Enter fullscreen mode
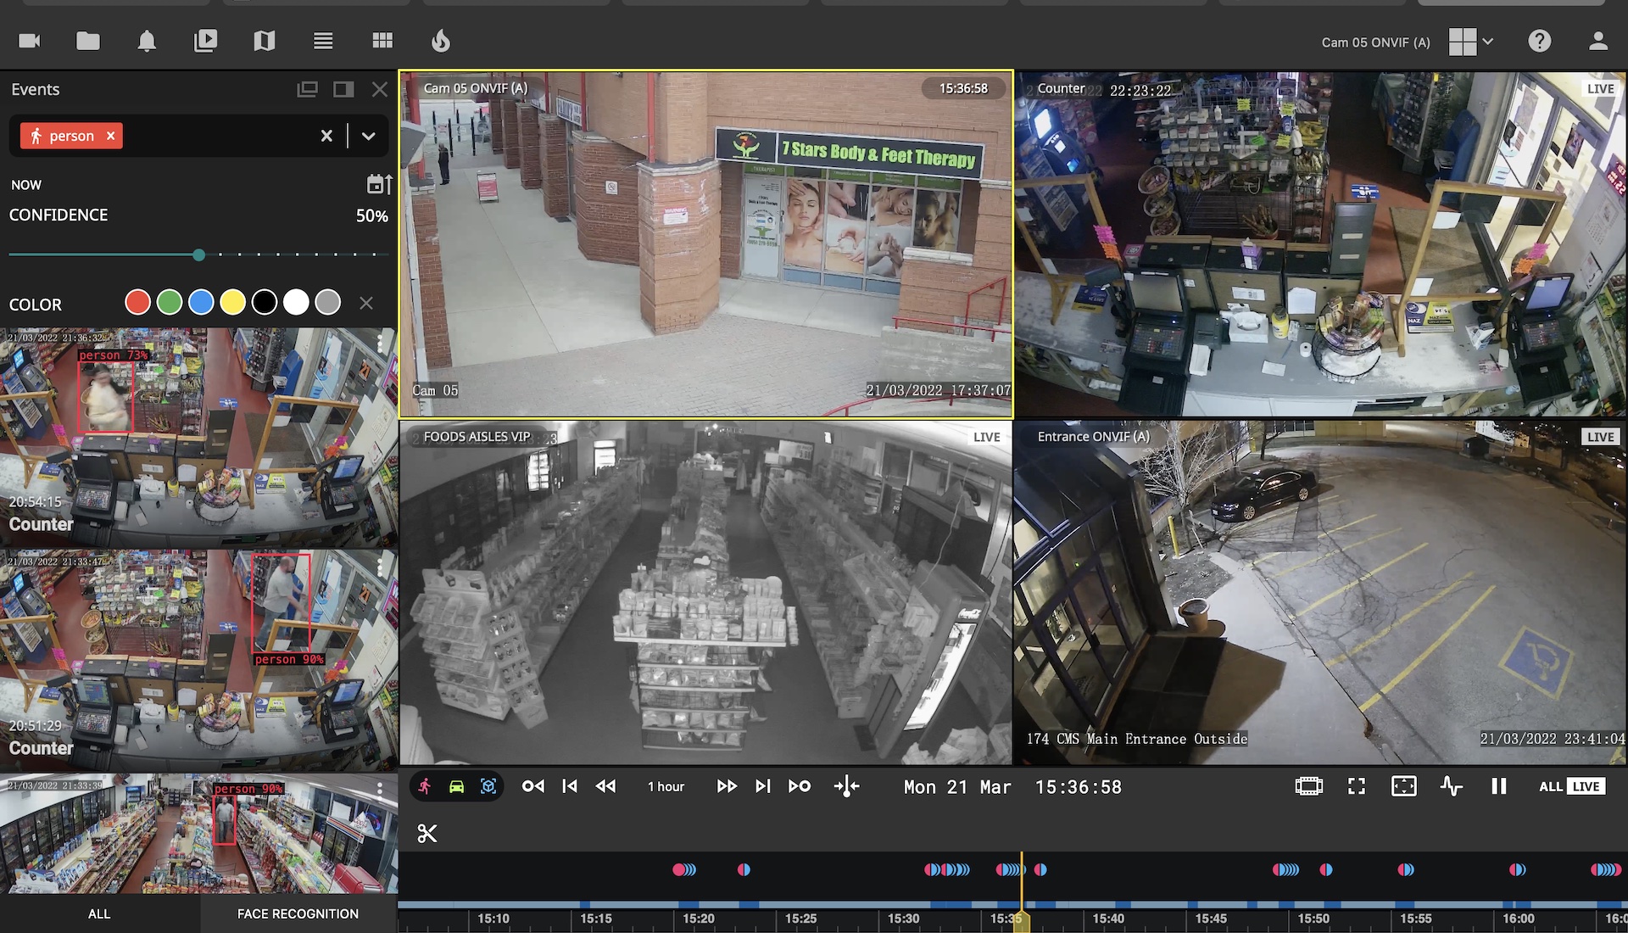 pos(1357,786)
